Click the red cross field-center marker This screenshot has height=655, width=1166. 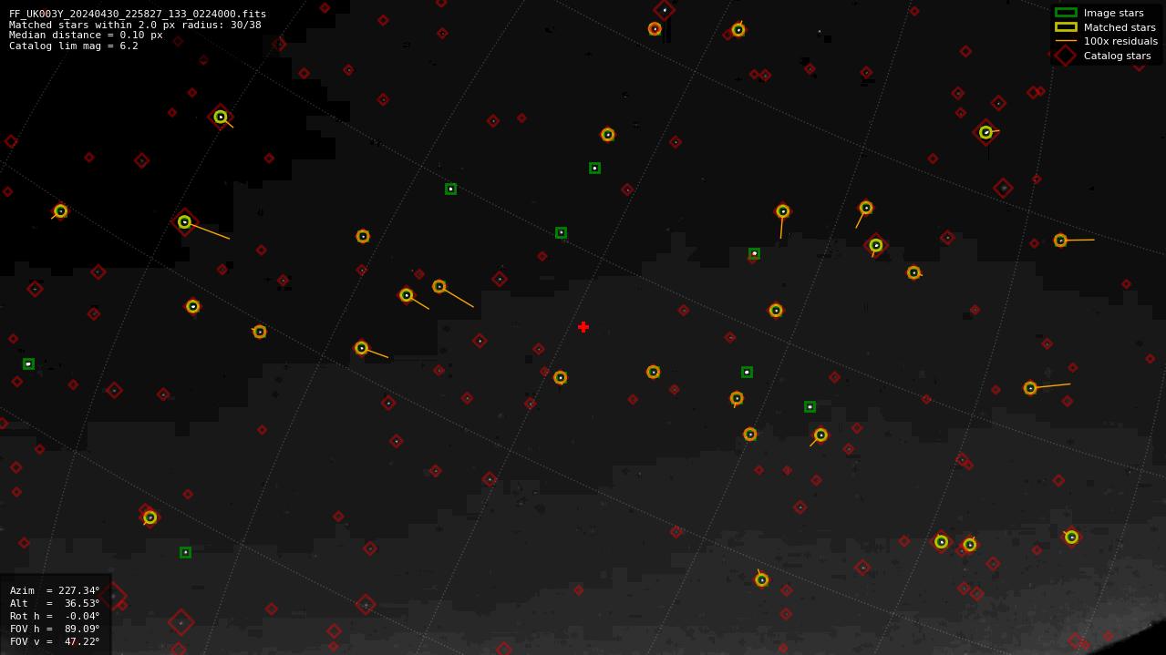(x=583, y=327)
